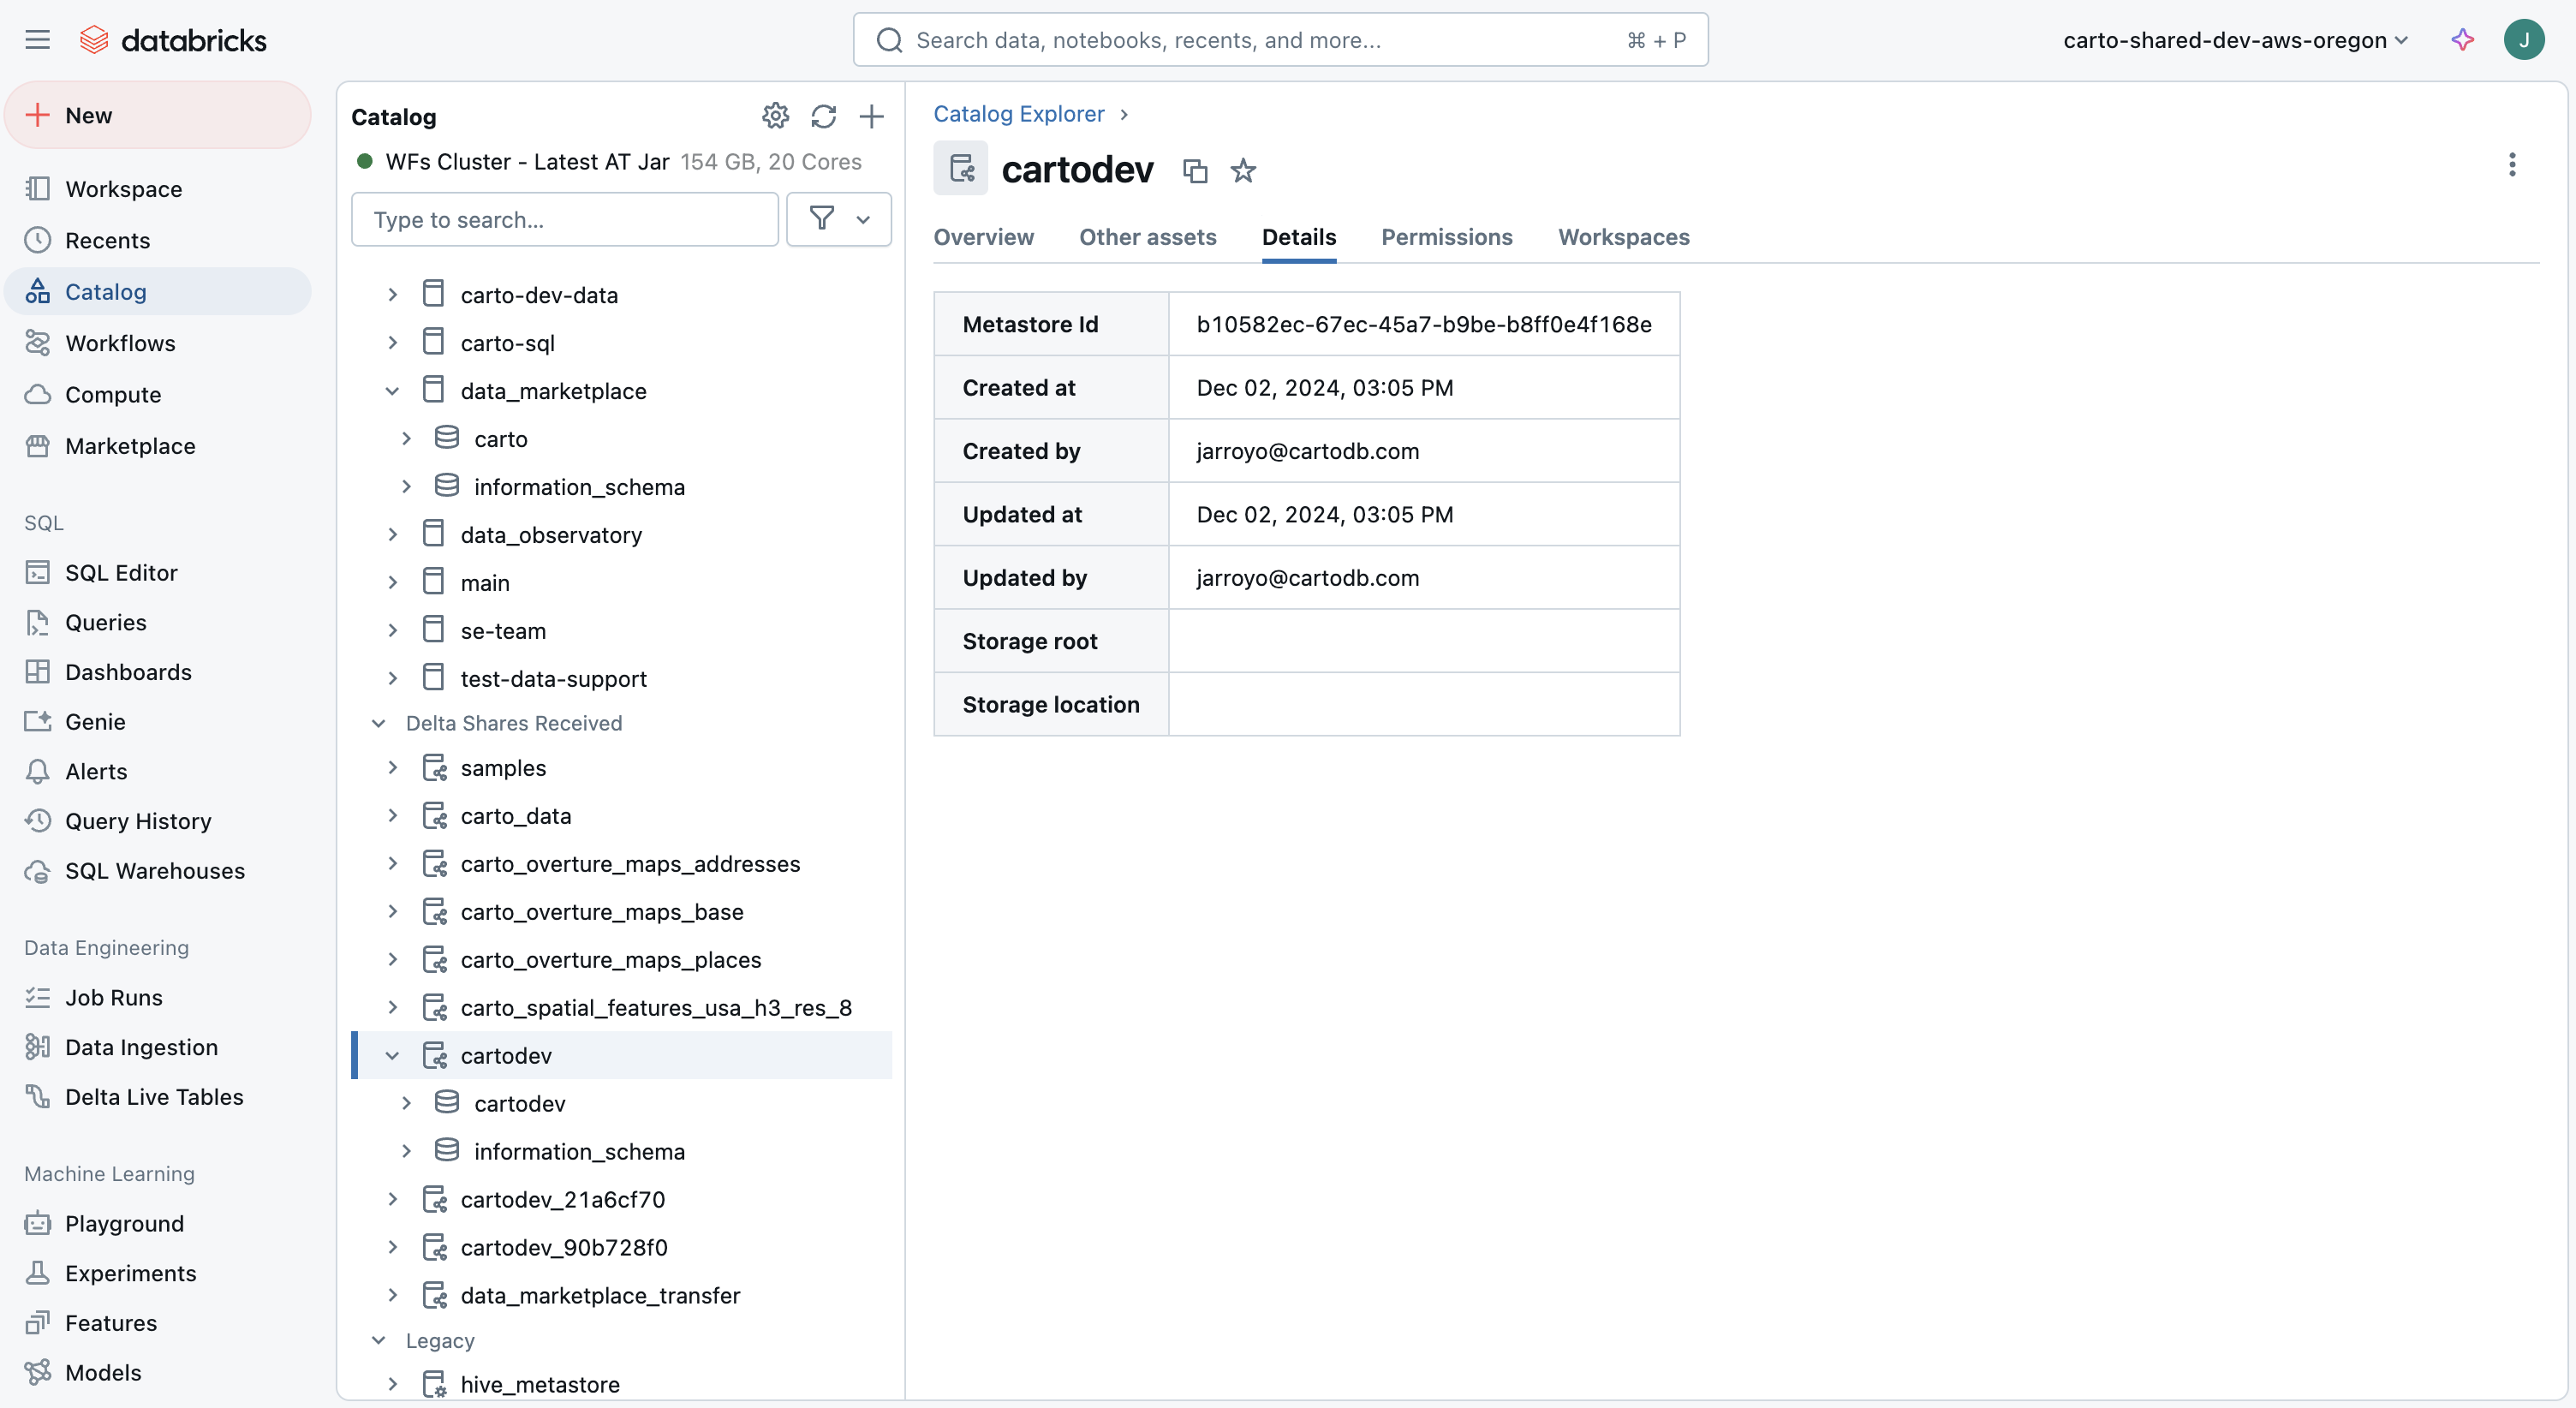This screenshot has width=2576, height=1408.
Task: Star cartodev as a favorite
Action: point(1242,171)
